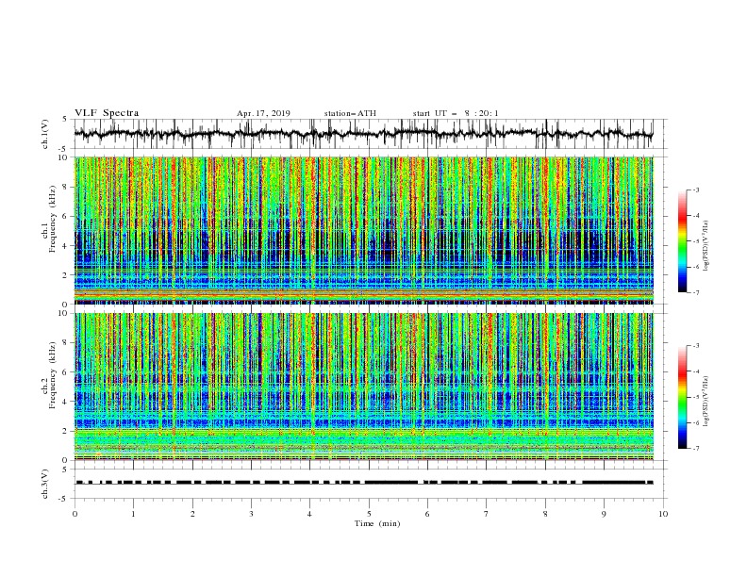Click the ch.1 'Frequency (kHz)' axis label
Screen dimensions: 747x577
53,220
